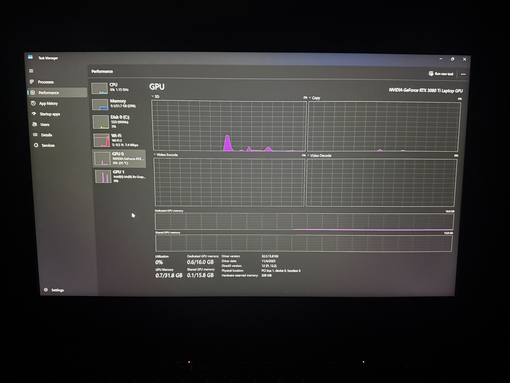
Task: Go to the Users page
Action: (x=45, y=124)
